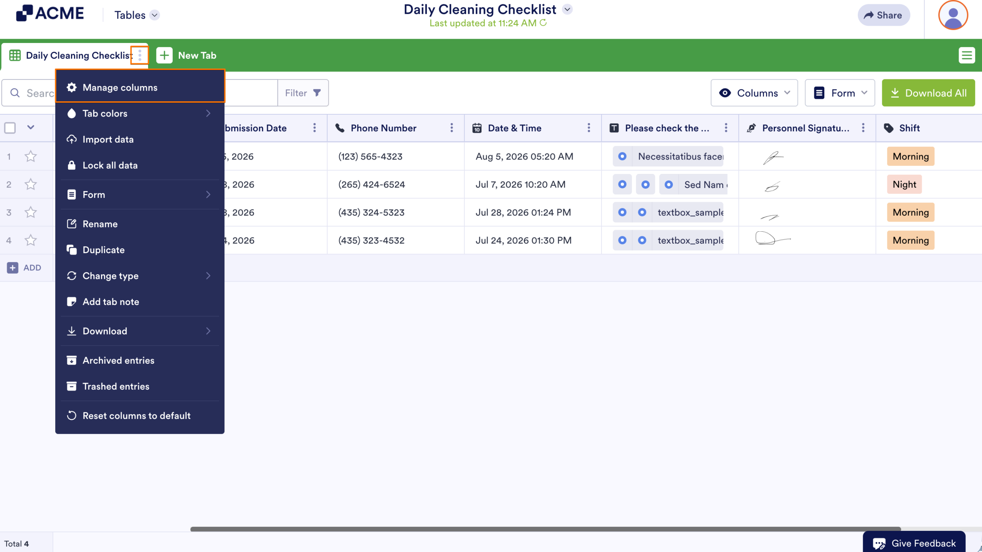
Task: Open Submission Date column options dots
Action: 315,128
